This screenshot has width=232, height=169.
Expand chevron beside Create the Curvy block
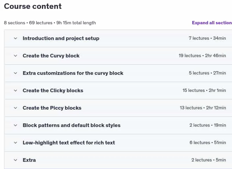pyautogui.click(x=15, y=56)
